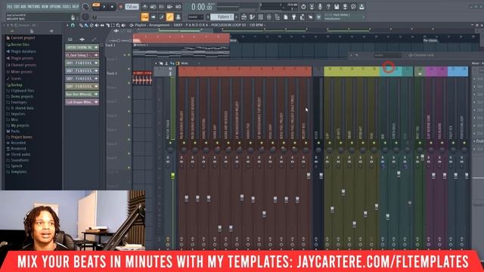The height and width of the screenshot is (272, 484).
Task: Toggle the orange typing keyboard icon
Action: click(144, 17)
